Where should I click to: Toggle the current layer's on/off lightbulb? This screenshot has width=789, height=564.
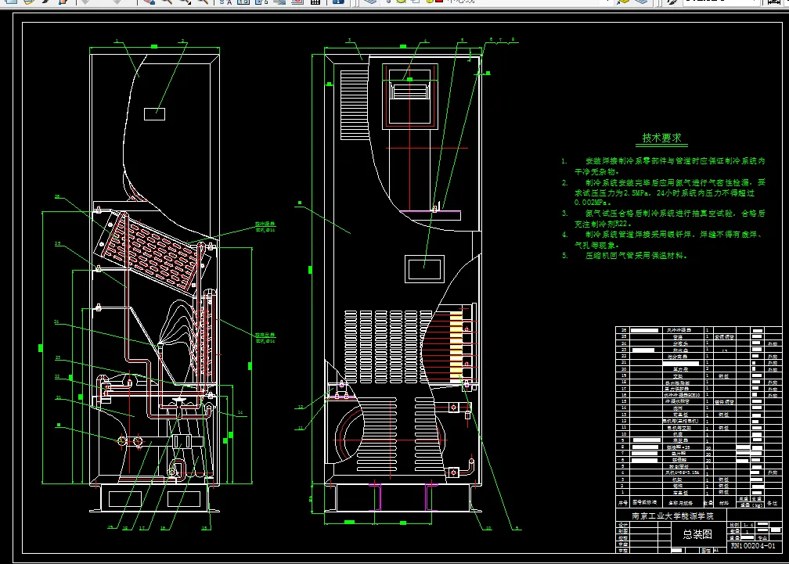(x=389, y=2)
